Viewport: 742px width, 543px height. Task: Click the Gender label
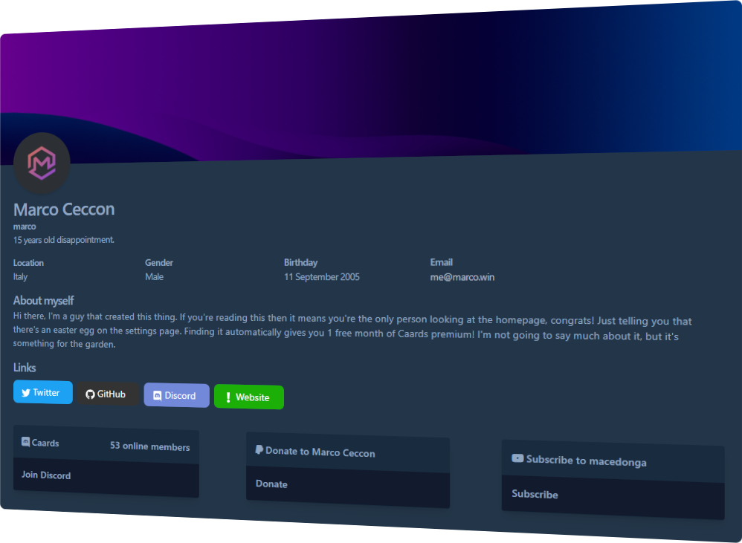(x=159, y=262)
